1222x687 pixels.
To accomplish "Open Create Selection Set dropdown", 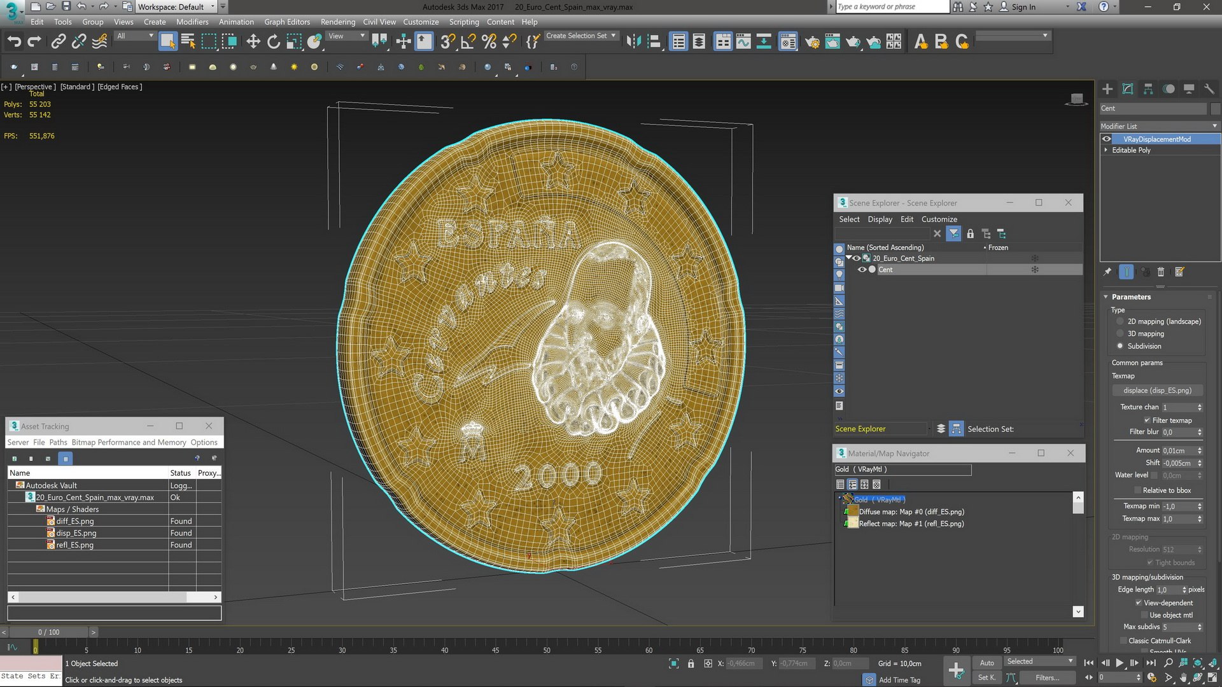I will point(581,36).
